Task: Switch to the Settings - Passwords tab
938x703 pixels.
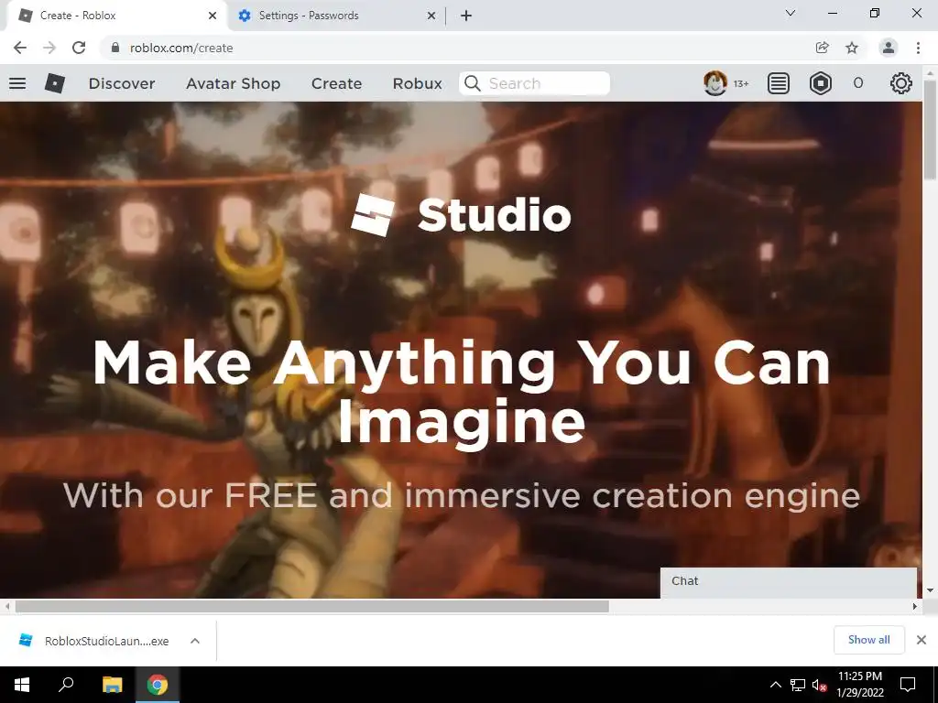Action: click(337, 16)
